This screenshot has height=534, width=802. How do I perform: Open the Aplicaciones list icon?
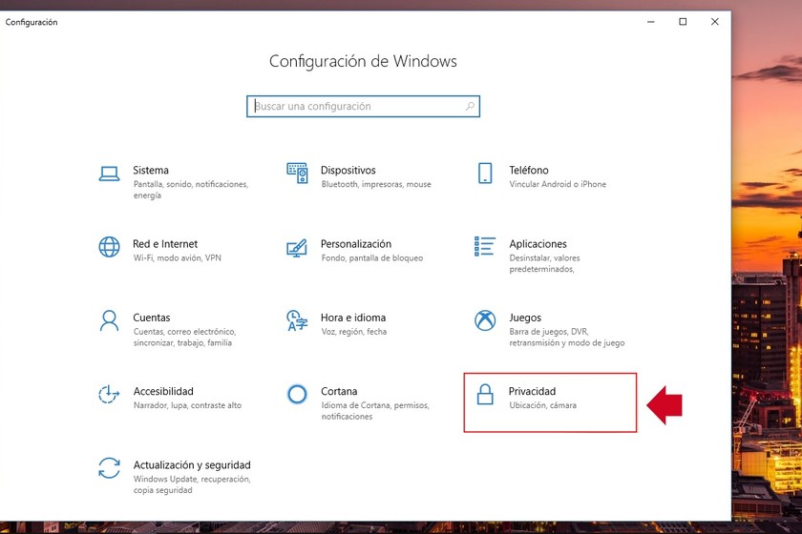click(x=484, y=246)
